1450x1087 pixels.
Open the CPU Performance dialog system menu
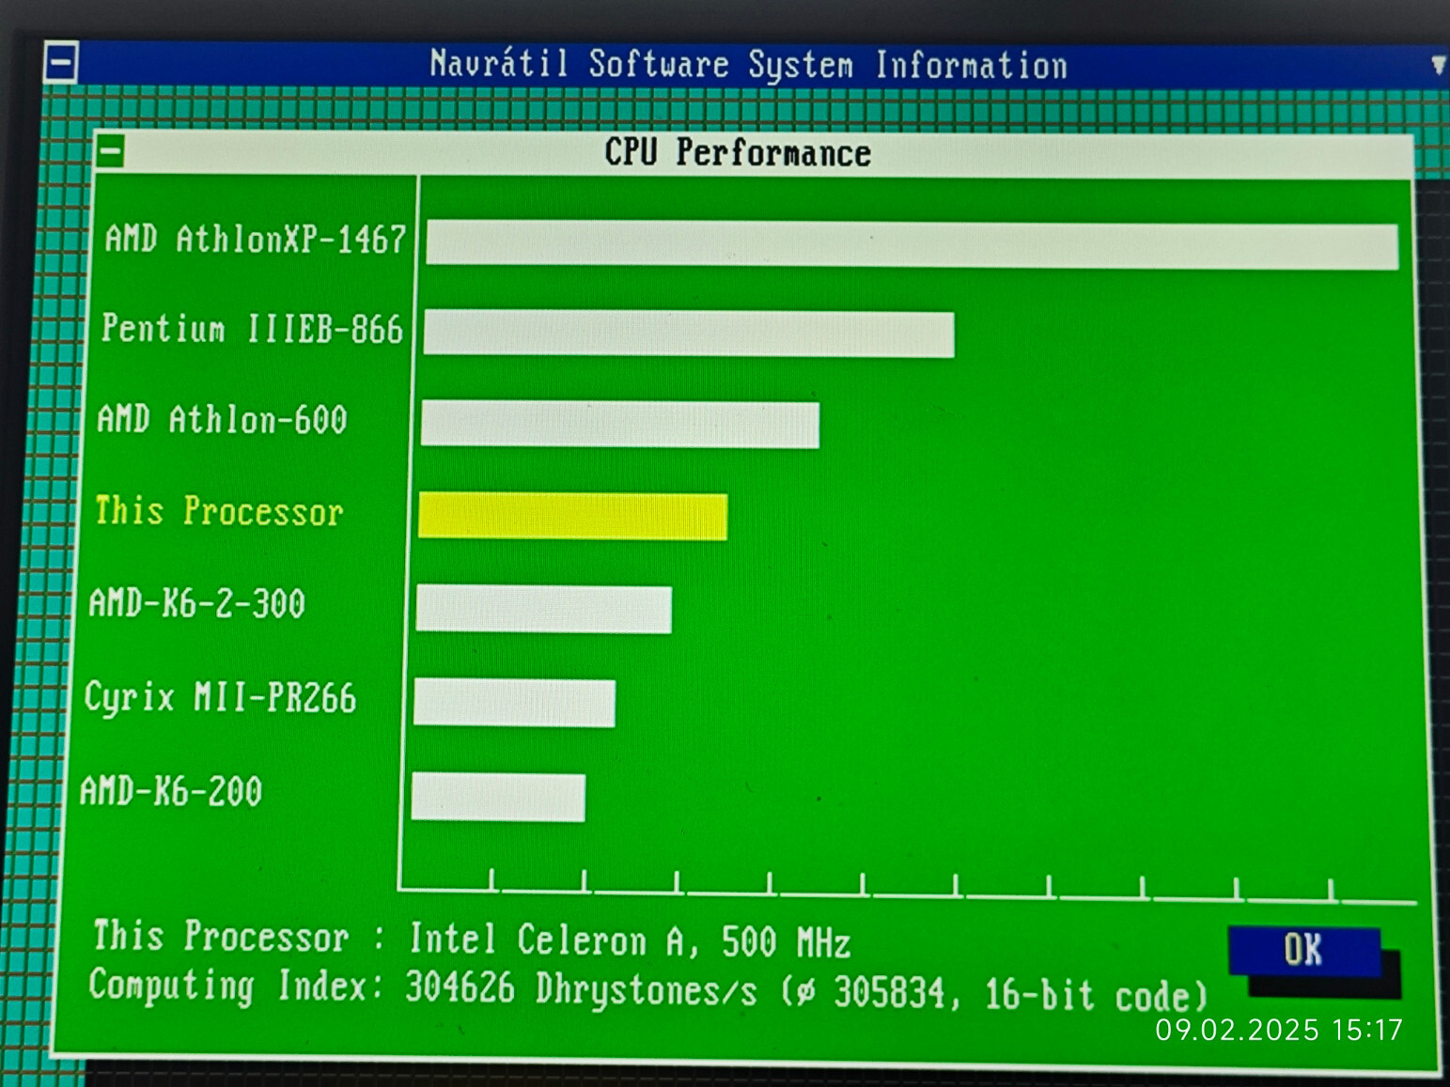pyautogui.click(x=111, y=151)
